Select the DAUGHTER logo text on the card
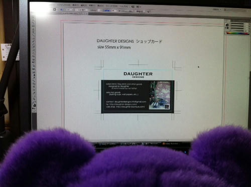This screenshot has height=187, width=251. (138, 74)
